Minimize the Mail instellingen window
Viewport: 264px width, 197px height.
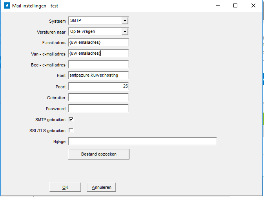pos(217,6)
